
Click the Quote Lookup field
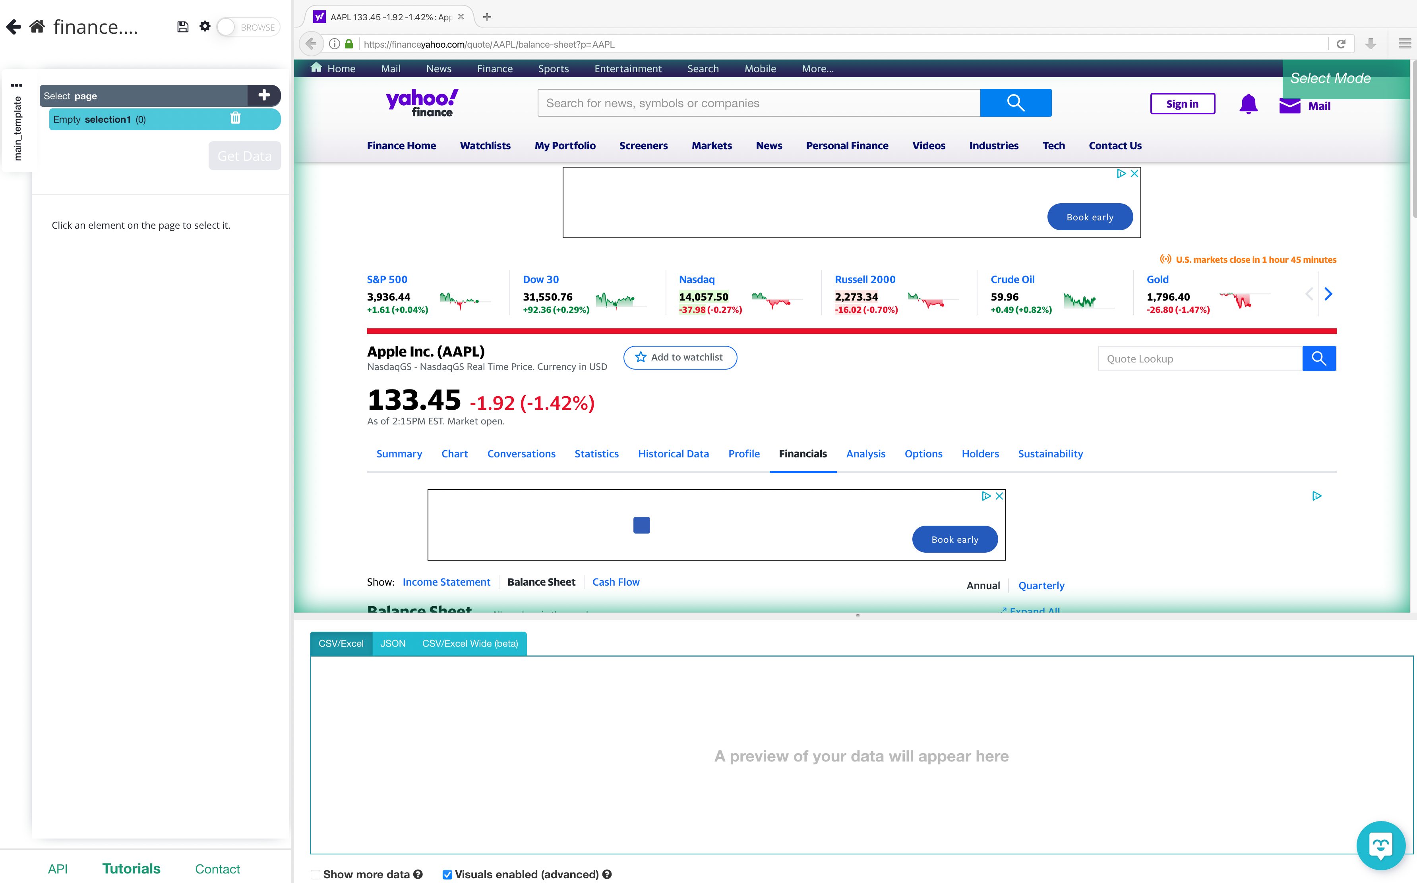(x=1200, y=359)
